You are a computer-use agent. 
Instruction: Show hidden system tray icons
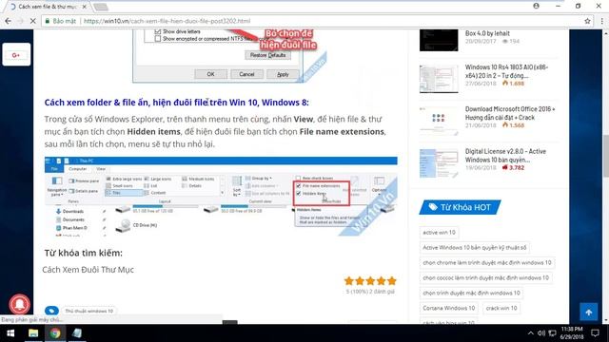tap(531, 333)
